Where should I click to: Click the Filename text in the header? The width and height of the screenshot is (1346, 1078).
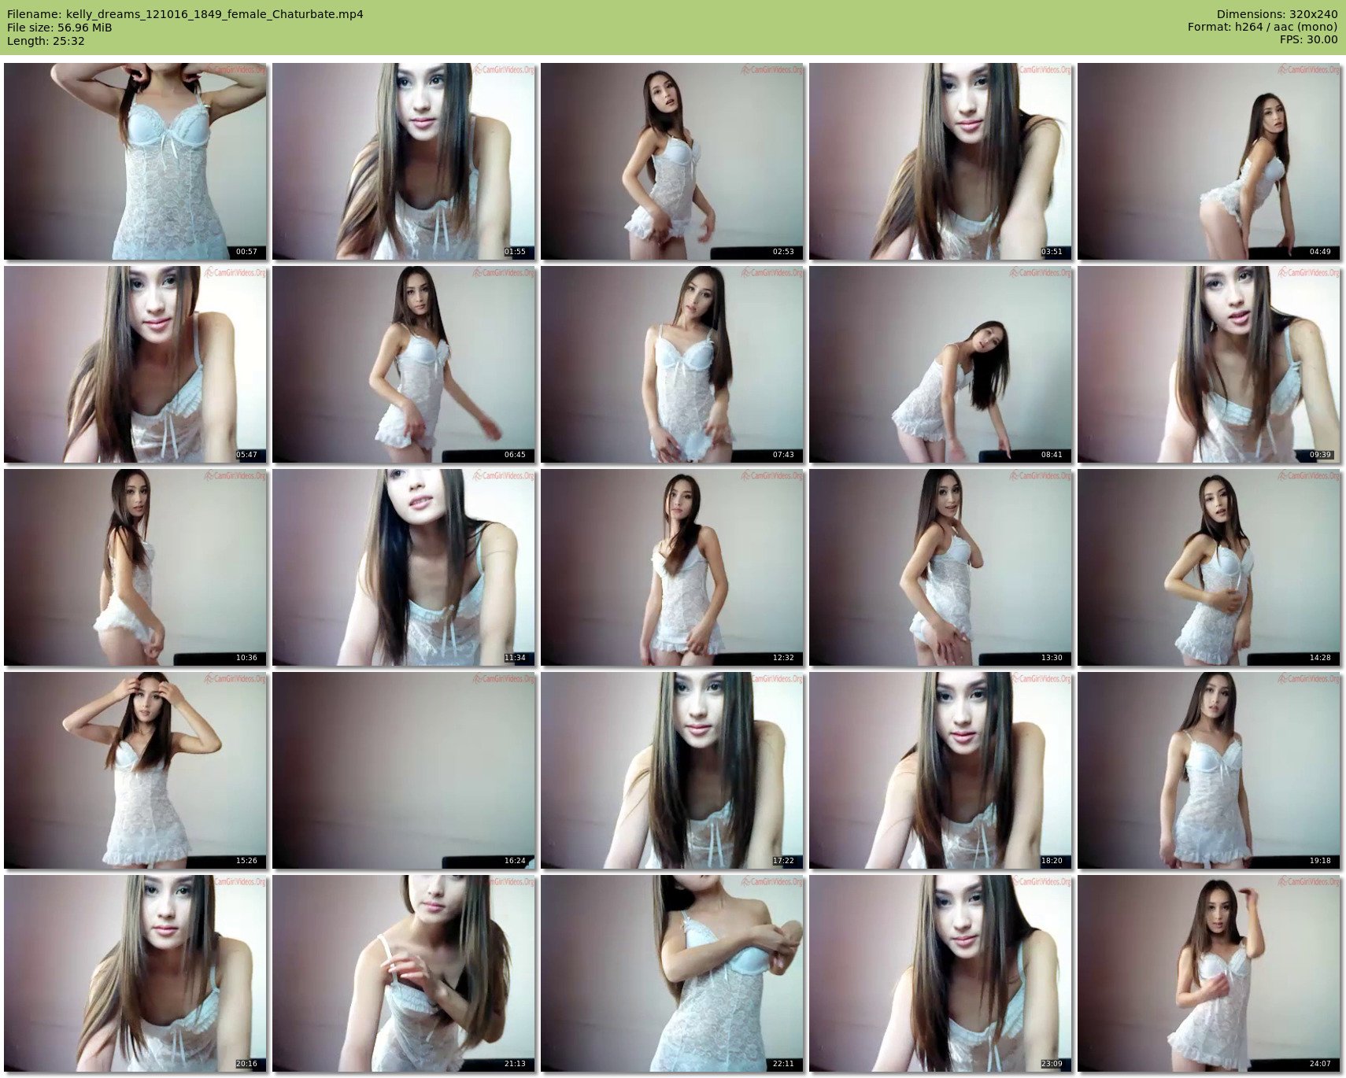185,14
